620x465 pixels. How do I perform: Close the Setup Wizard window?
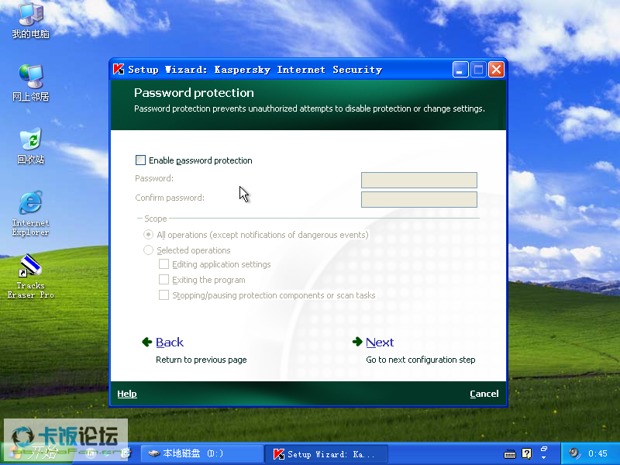pyautogui.click(x=496, y=70)
